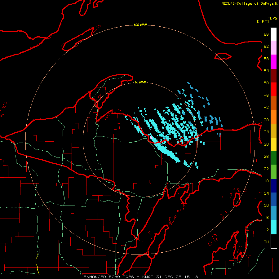279x279 pixels.
Task: Click the TH legend label
Action: (x=266, y=242)
